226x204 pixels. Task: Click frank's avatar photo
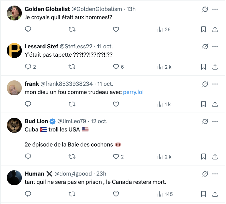click(14, 88)
